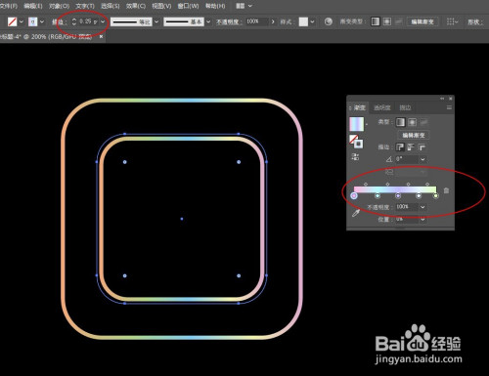Open the gradient panel hamburger menu
This screenshot has height=376, width=489.
[x=449, y=107]
